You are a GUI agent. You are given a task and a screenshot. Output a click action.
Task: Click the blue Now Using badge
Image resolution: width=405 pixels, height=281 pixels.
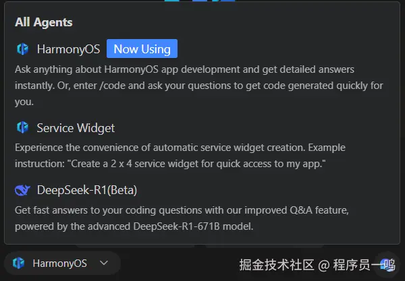(x=142, y=49)
